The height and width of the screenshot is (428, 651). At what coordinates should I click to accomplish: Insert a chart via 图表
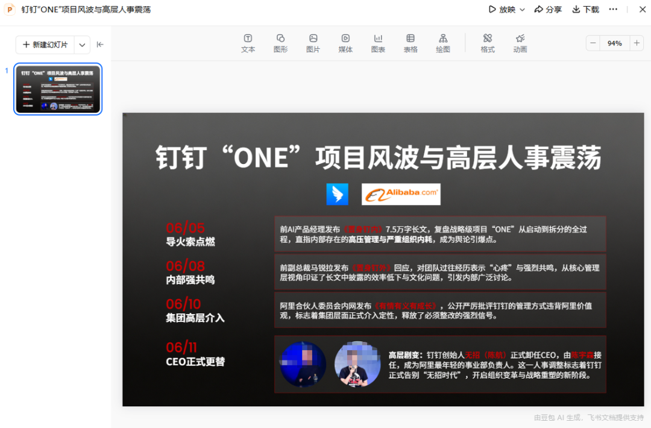coord(378,43)
